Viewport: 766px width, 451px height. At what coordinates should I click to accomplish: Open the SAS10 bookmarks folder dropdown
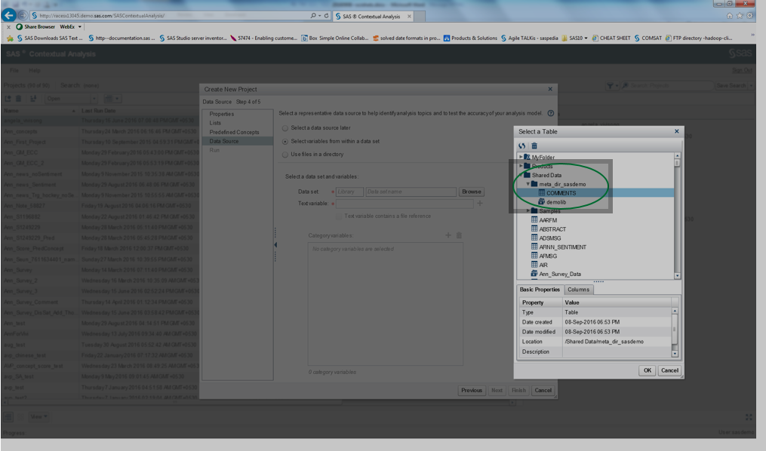pyautogui.click(x=586, y=38)
